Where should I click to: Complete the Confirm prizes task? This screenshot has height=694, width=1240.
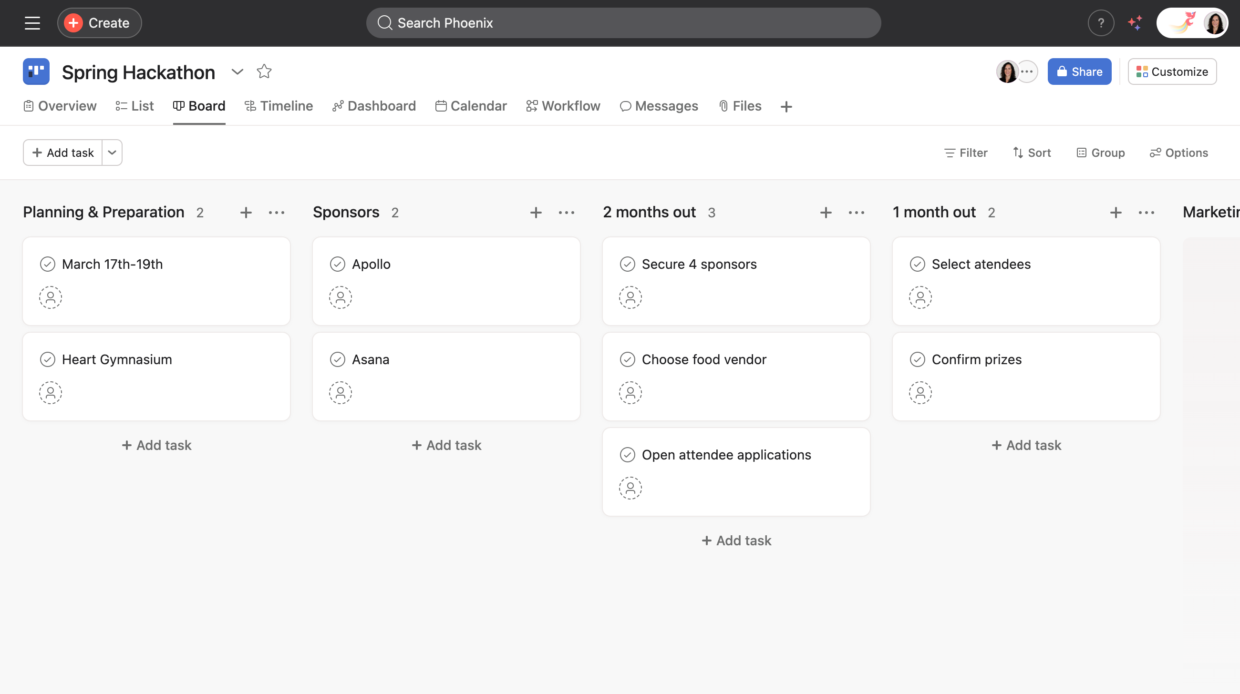(918, 359)
